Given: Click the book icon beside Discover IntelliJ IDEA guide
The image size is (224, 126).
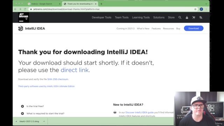Looking at the screenshot, I should [x=115, y=112].
